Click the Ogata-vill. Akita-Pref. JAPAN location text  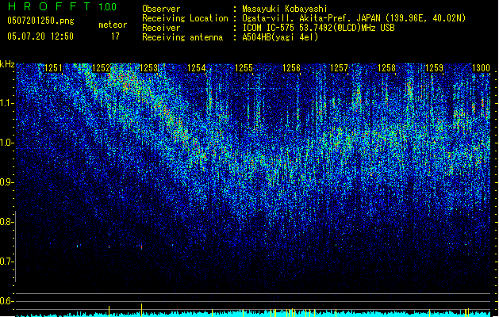tap(354, 18)
